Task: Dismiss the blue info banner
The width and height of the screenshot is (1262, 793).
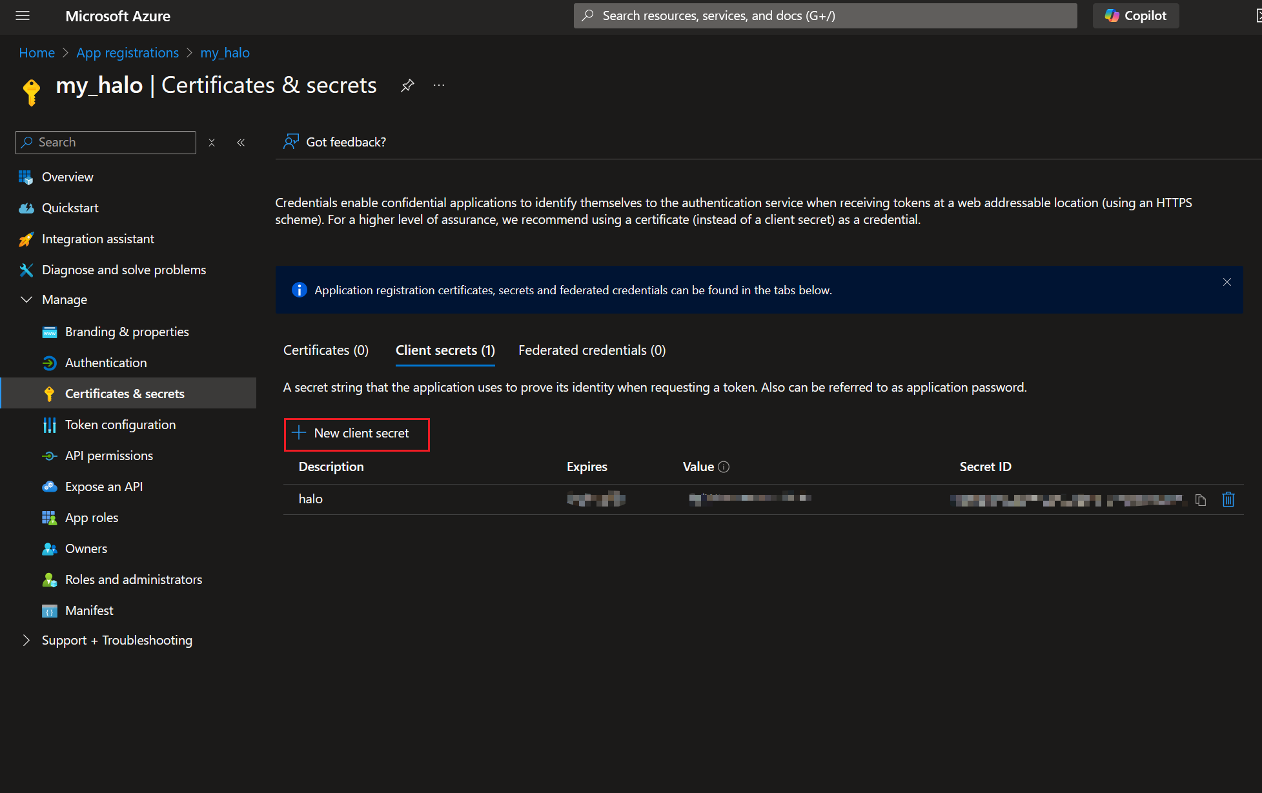Action: click(x=1227, y=282)
